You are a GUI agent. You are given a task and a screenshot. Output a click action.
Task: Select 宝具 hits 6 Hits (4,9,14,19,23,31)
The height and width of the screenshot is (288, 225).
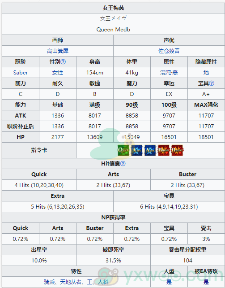coord(169,207)
